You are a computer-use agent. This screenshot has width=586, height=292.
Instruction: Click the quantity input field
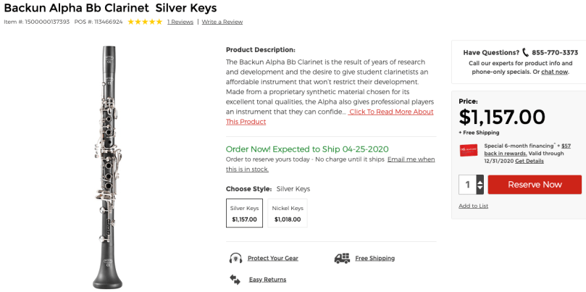click(x=467, y=185)
